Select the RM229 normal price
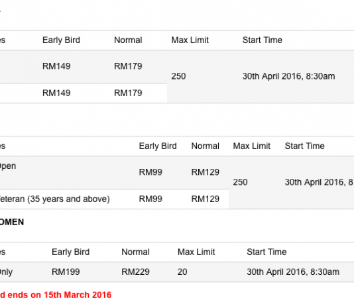 135,272
